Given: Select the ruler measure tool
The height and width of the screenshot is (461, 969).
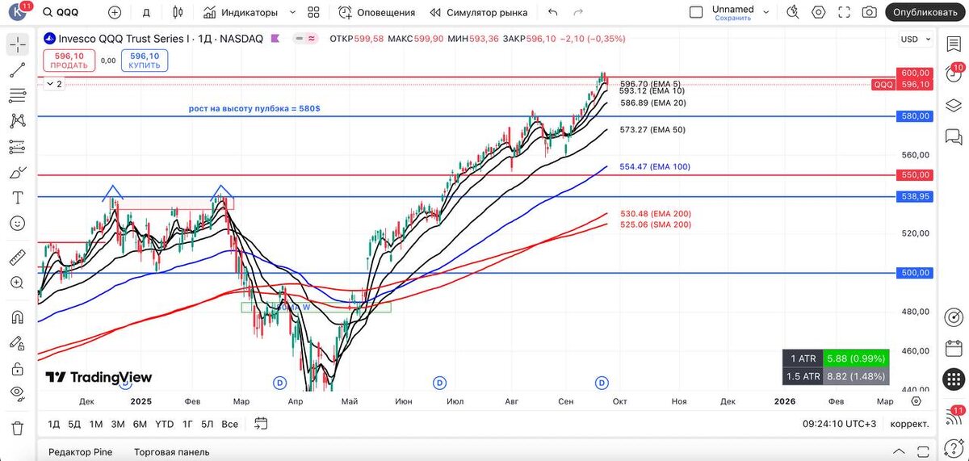Looking at the screenshot, I should tap(17, 258).
